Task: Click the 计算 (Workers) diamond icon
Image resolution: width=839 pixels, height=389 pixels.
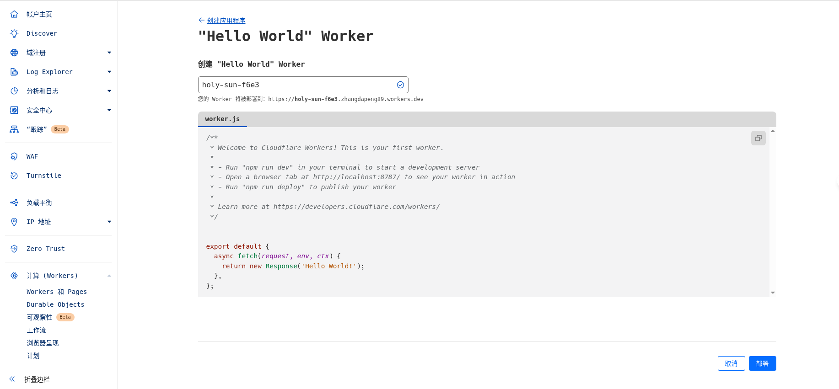Action: tap(14, 276)
